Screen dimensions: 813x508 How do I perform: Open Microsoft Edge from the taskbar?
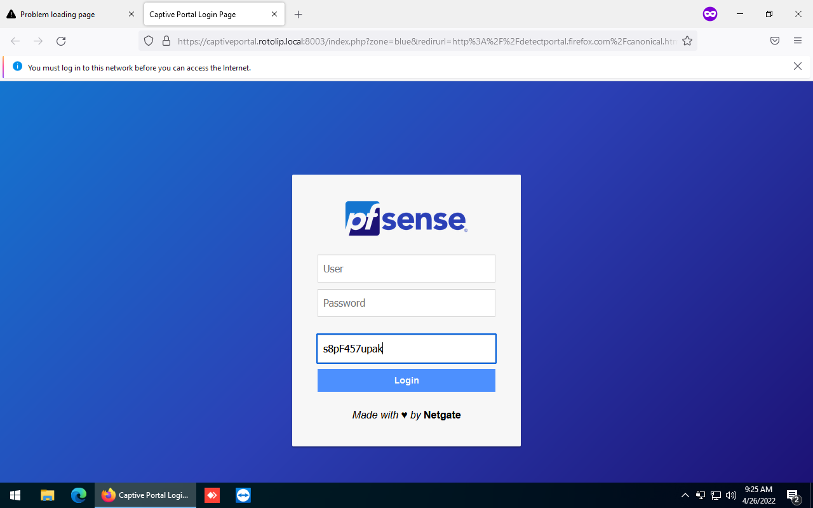tap(78, 495)
